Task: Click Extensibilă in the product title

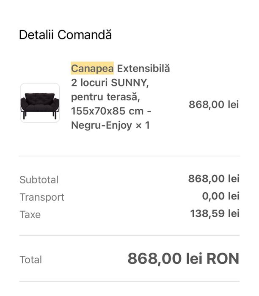Action: pyautogui.click(x=143, y=68)
